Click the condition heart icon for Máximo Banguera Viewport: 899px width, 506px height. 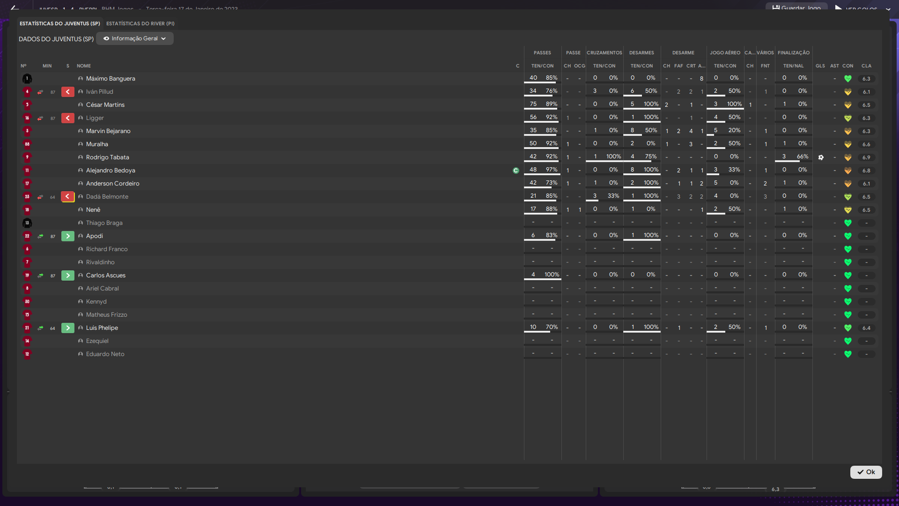click(847, 79)
